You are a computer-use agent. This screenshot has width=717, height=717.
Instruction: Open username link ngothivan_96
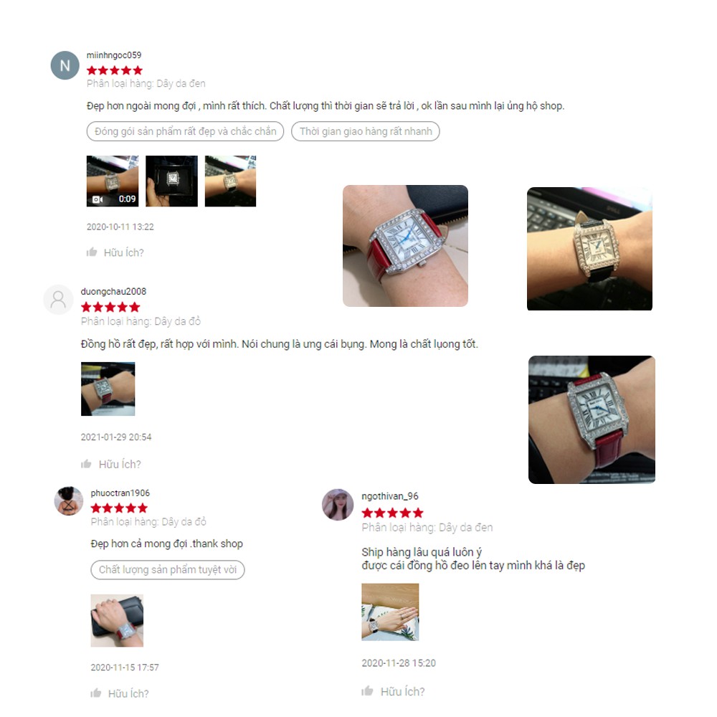pos(390,496)
